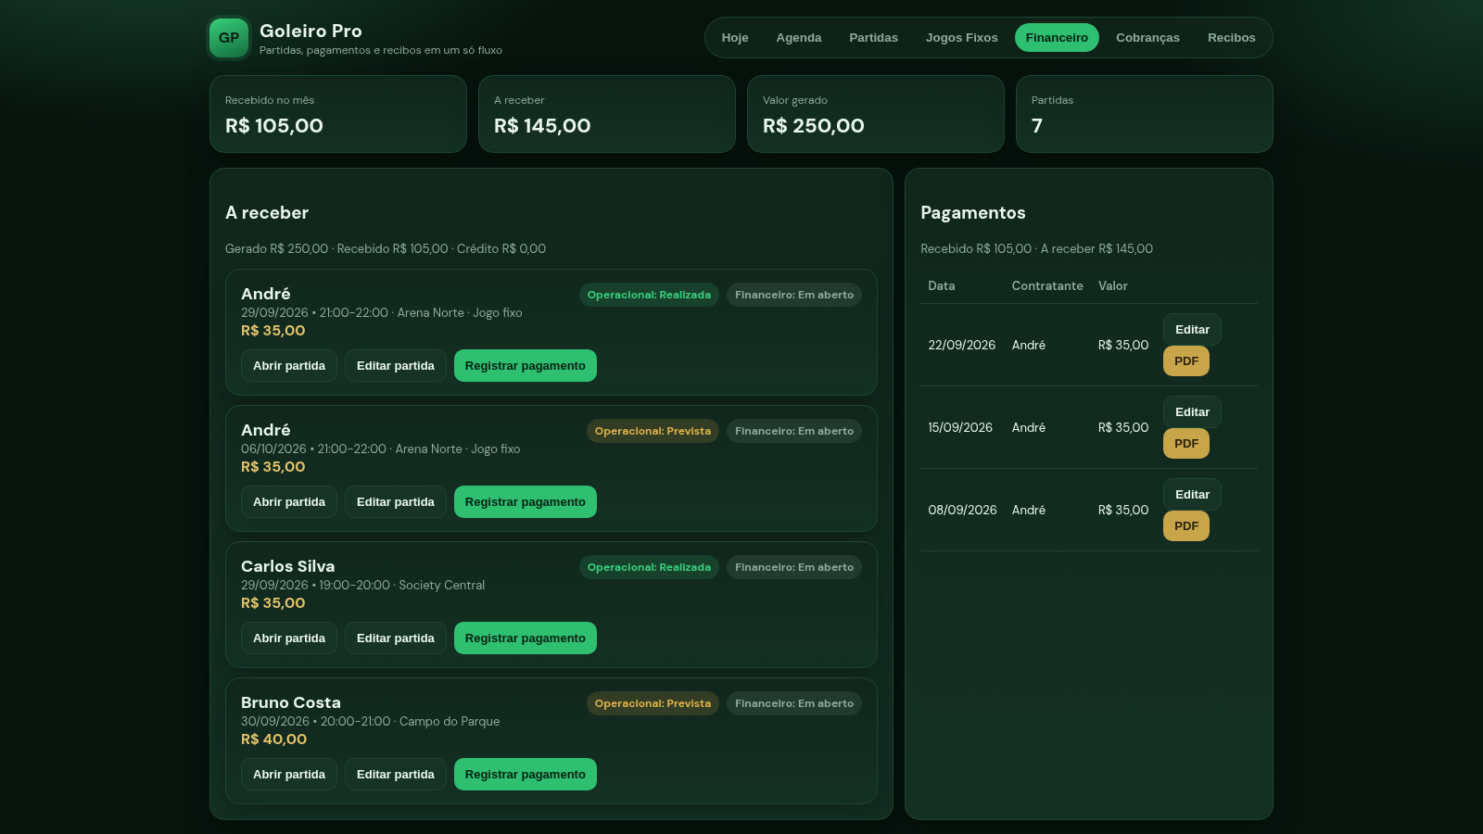
Task: Click the Valor gerado summary card
Action: coord(876,114)
